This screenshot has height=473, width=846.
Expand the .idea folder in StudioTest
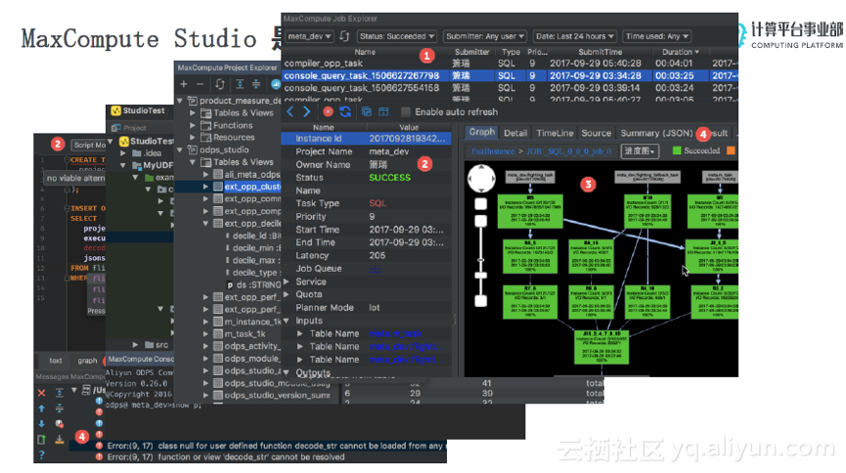[123, 153]
